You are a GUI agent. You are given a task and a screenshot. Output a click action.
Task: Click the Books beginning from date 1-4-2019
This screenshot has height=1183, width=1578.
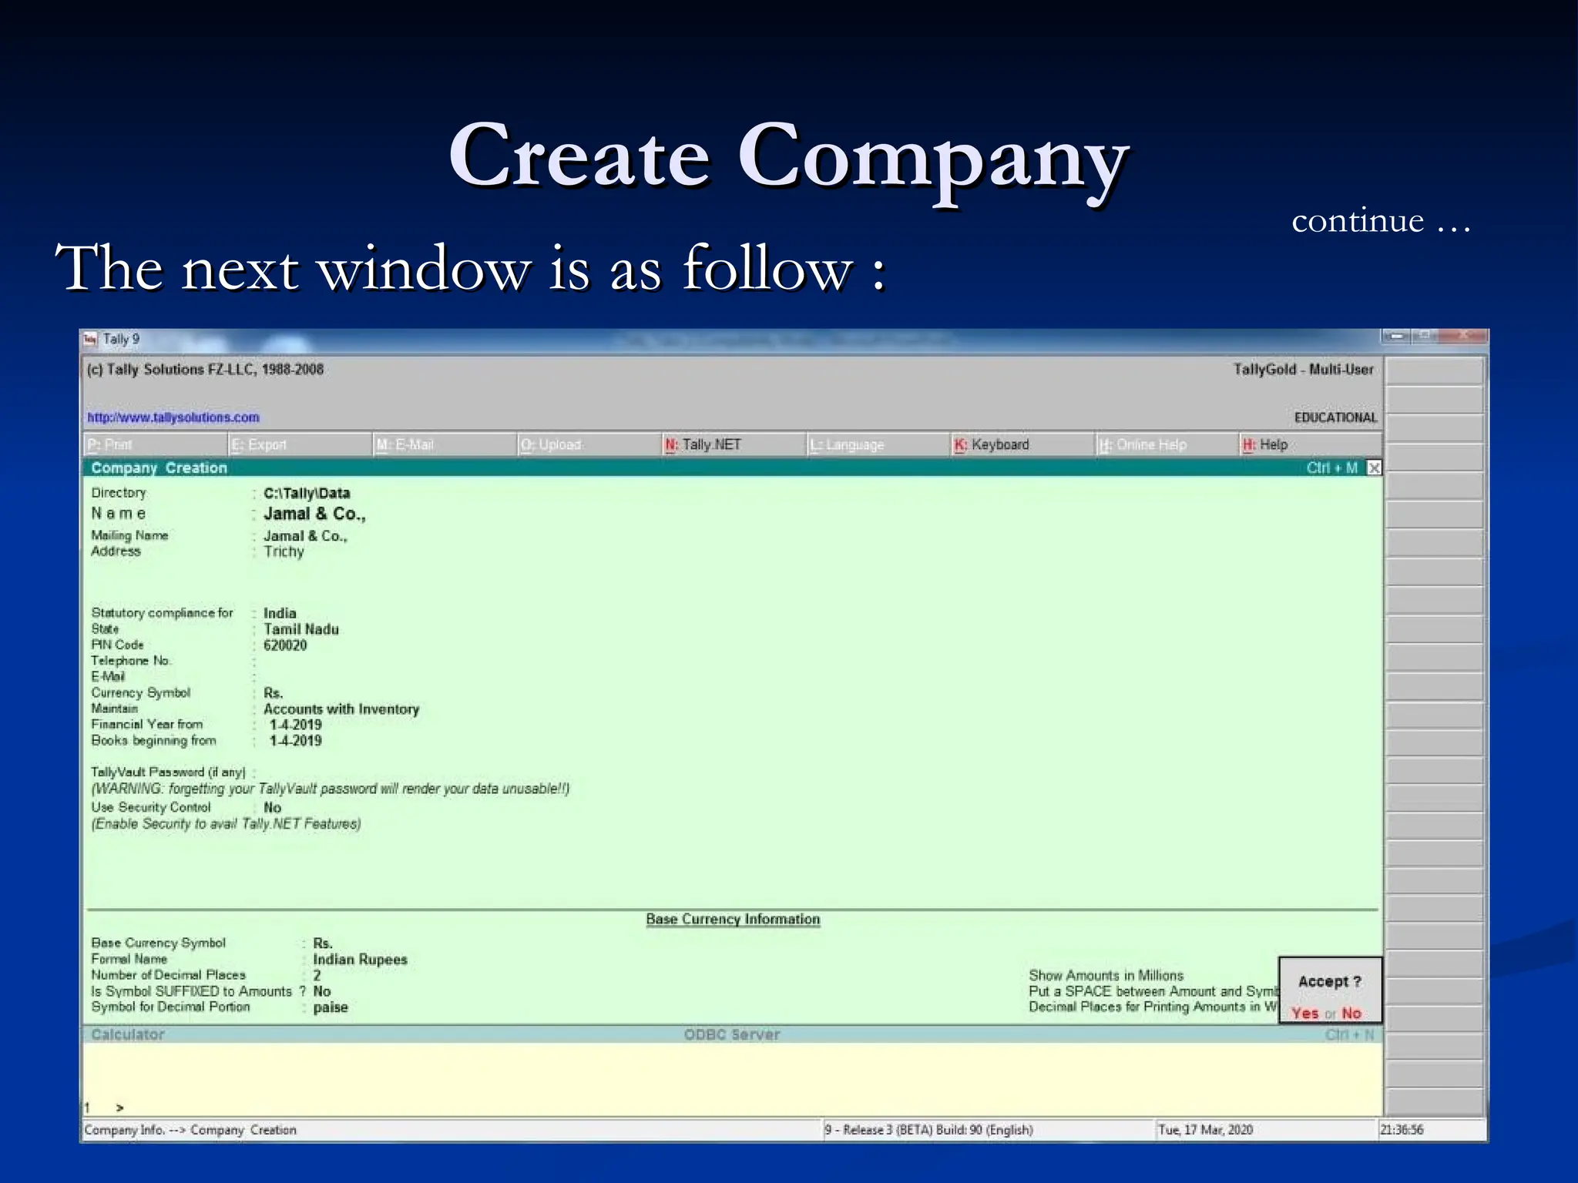pyautogui.click(x=295, y=741)
